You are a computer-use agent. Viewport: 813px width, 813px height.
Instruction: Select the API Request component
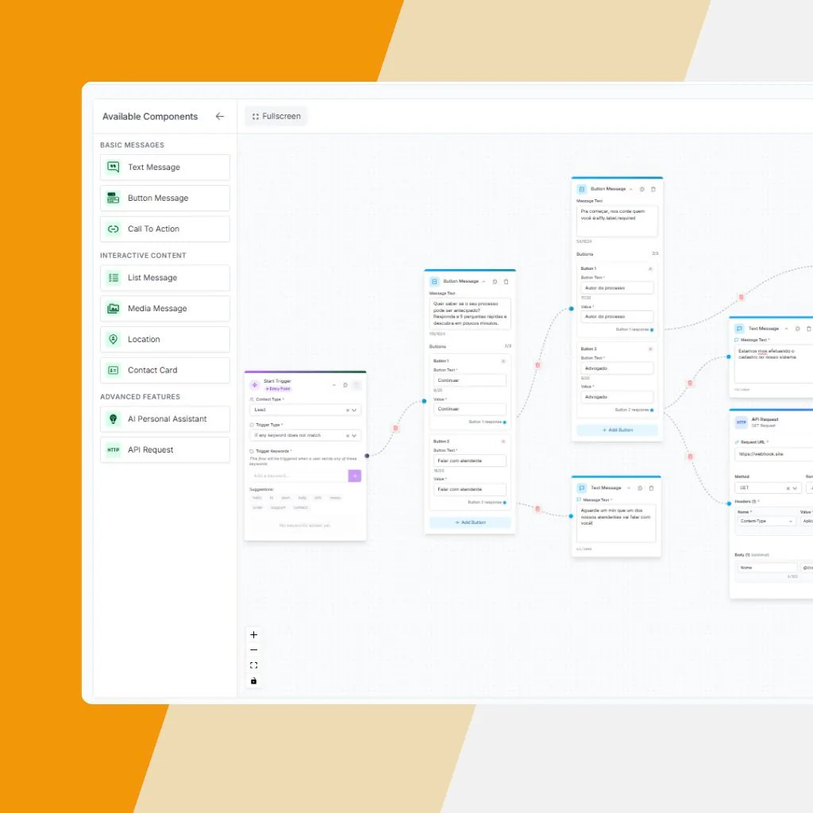(165, 450)
